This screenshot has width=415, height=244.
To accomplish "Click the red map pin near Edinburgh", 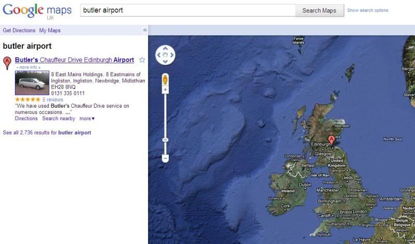I will pos(332,139).
